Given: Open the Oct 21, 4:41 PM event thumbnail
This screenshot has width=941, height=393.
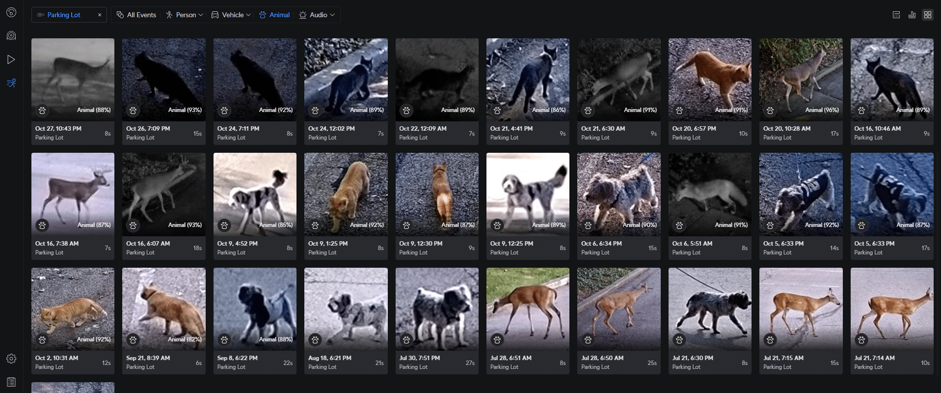Looking at the screenshot, I should [528, 80].
